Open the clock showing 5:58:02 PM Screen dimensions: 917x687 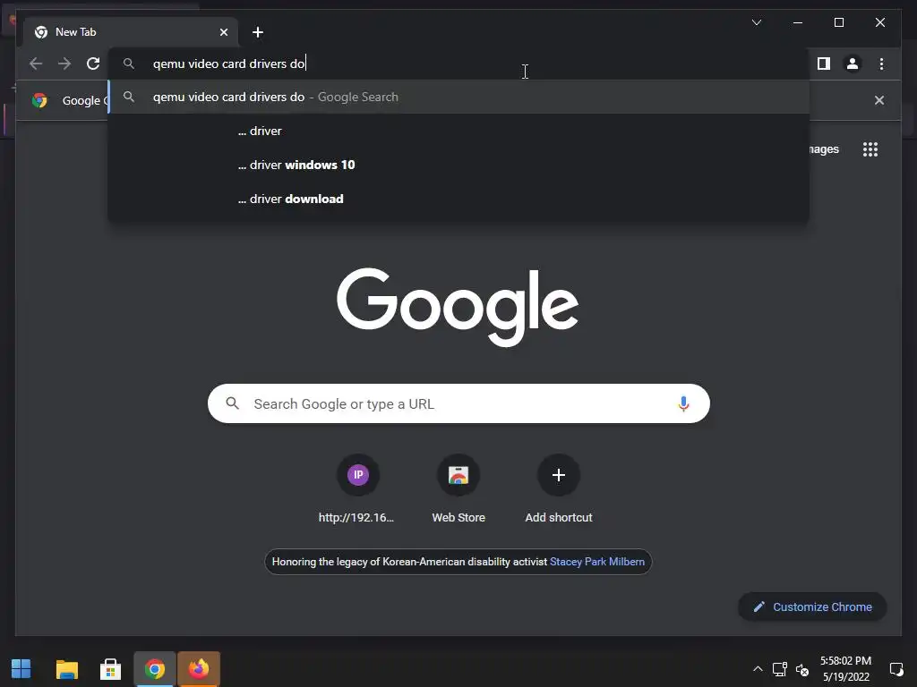tap(845, 669)
